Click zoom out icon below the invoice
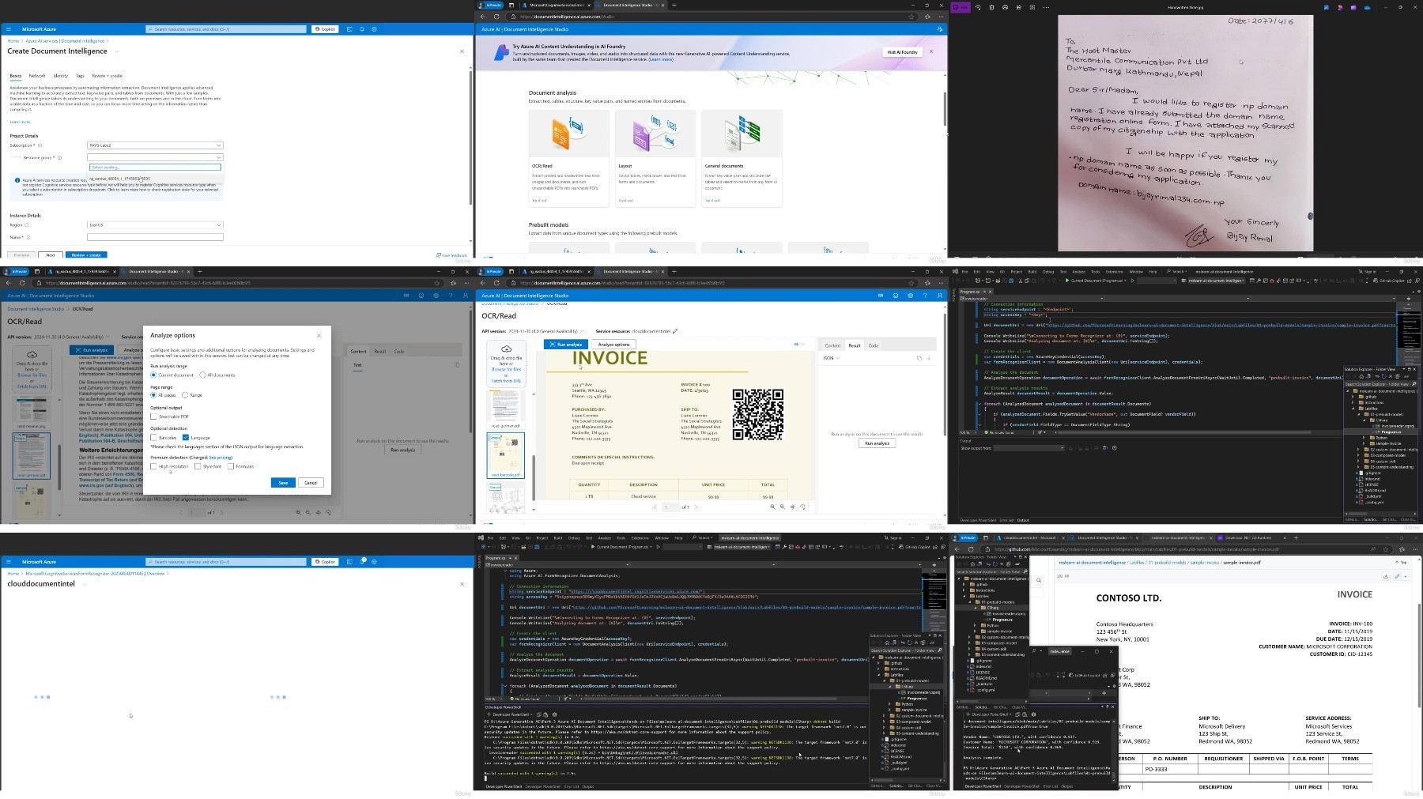 click(782, 507)
